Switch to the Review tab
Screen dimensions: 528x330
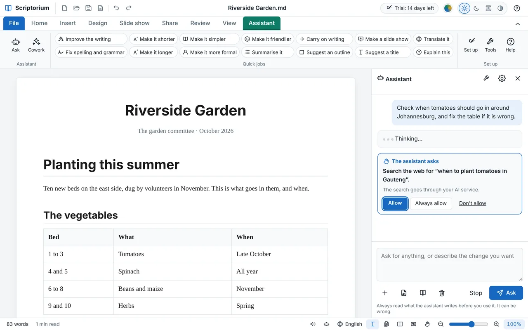(x=200, y=23)
